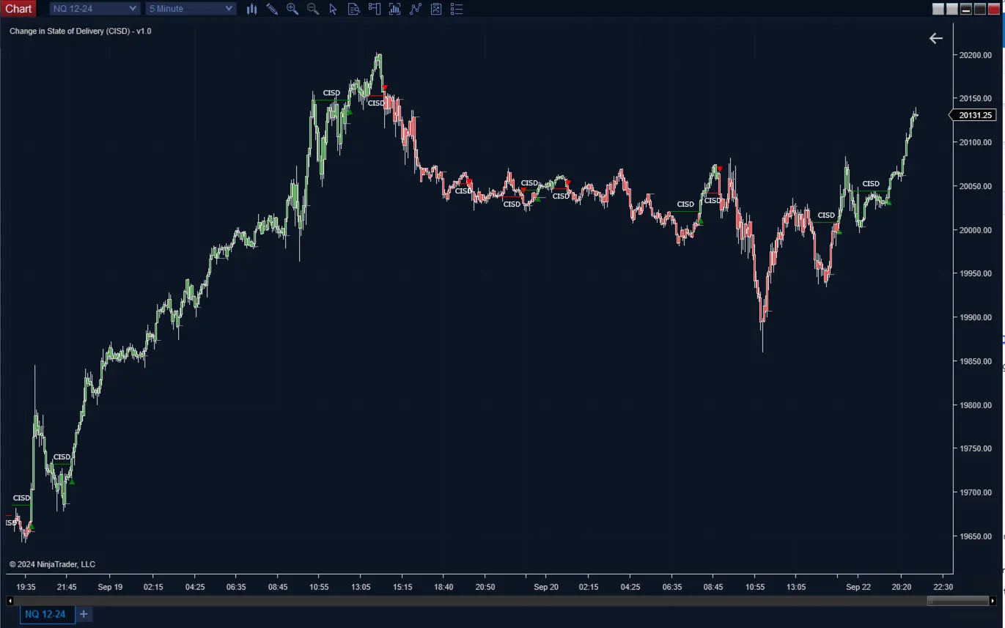Viewport: 1005px width, 628px height.
Task: Open the Drawing Tools pencil icon
Action: tap(272, 9)
